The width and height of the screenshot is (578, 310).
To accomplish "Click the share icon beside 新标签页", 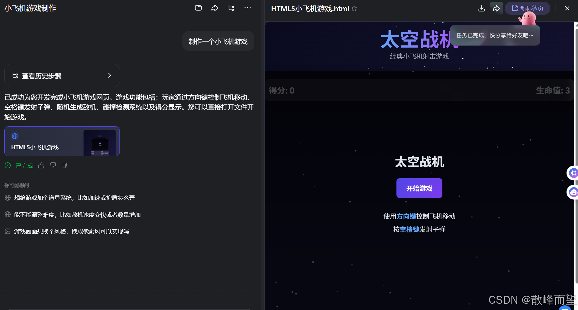I will (497, 8).
